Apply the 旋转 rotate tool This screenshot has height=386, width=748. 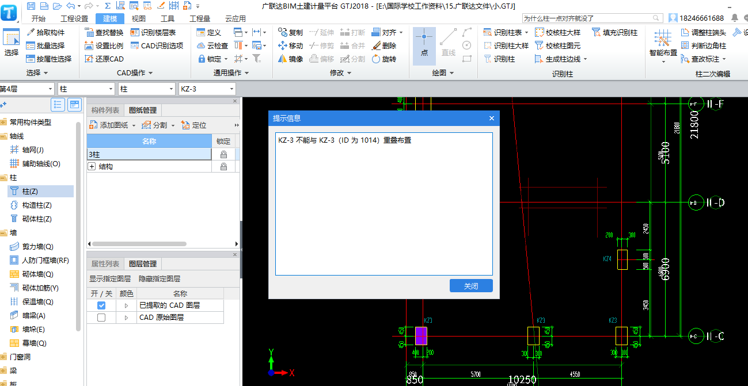tap(384, 59)
